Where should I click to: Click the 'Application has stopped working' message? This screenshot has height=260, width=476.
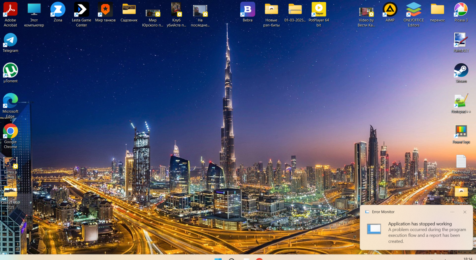click(x=420, y=224)
